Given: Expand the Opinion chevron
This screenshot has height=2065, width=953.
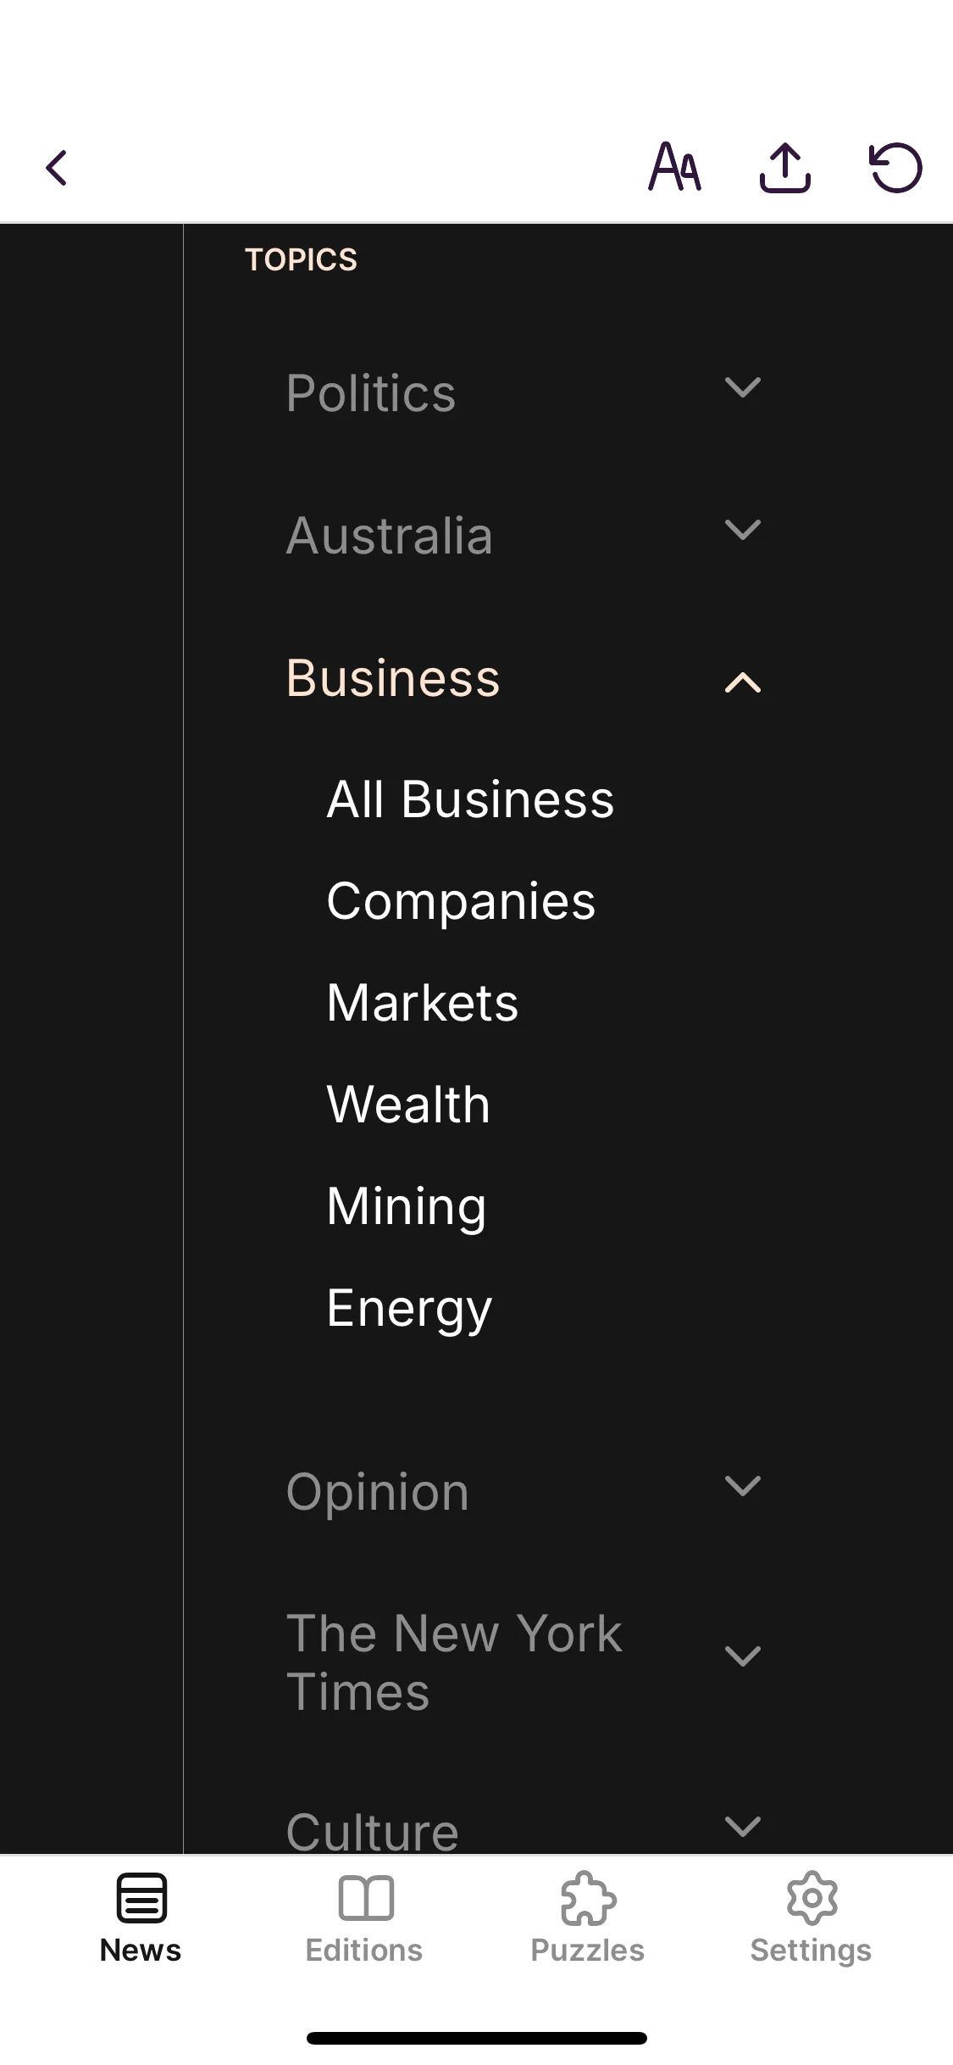Looking at the screenshot, I should pyautogui.click(x=743, y=1486).
